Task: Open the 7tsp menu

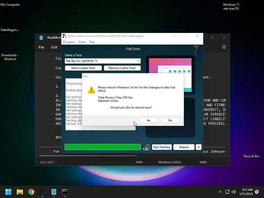Action: [x=92, y=42]
